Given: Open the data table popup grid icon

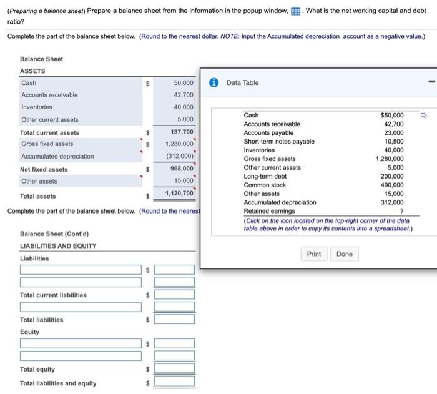Looking at the screenshot, I should 295,11.
